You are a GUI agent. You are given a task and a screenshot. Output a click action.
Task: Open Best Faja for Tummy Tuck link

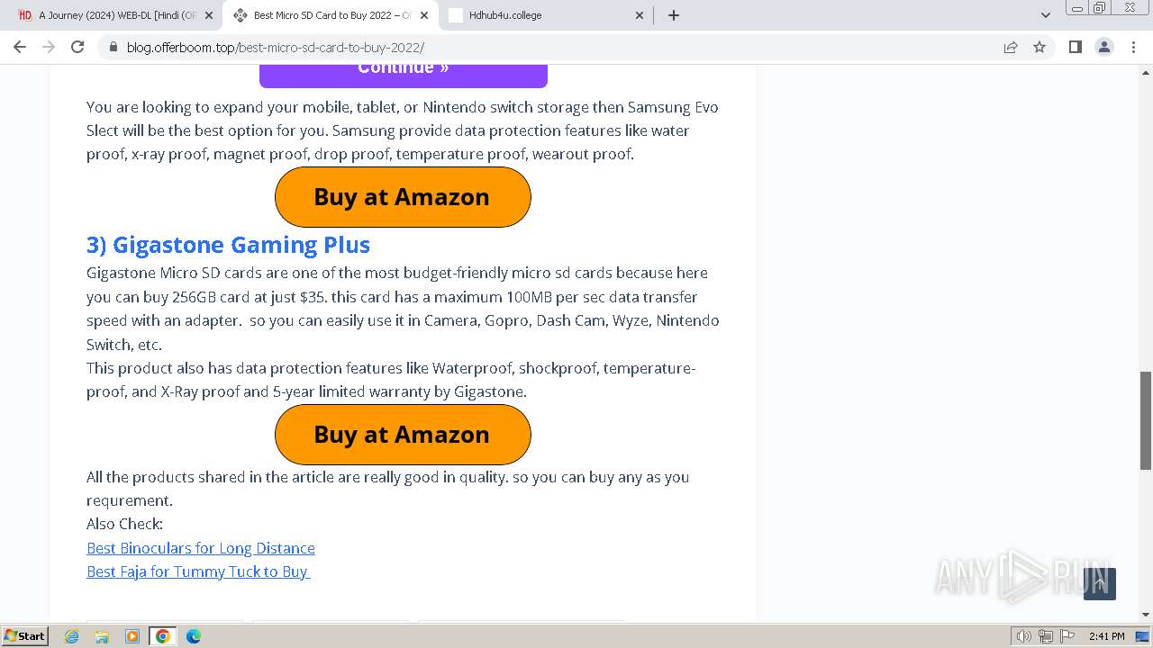tap(198, 571)
